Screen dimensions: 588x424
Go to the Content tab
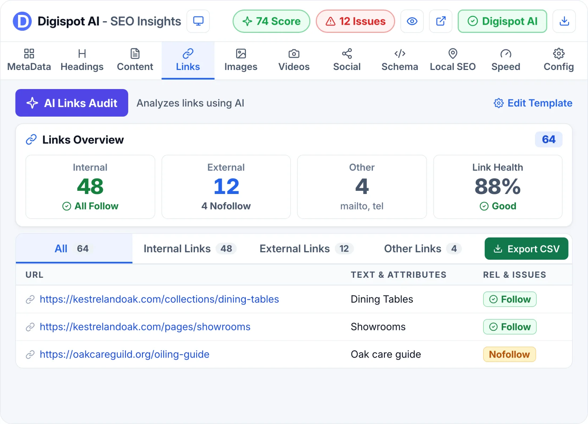[135, 60]
